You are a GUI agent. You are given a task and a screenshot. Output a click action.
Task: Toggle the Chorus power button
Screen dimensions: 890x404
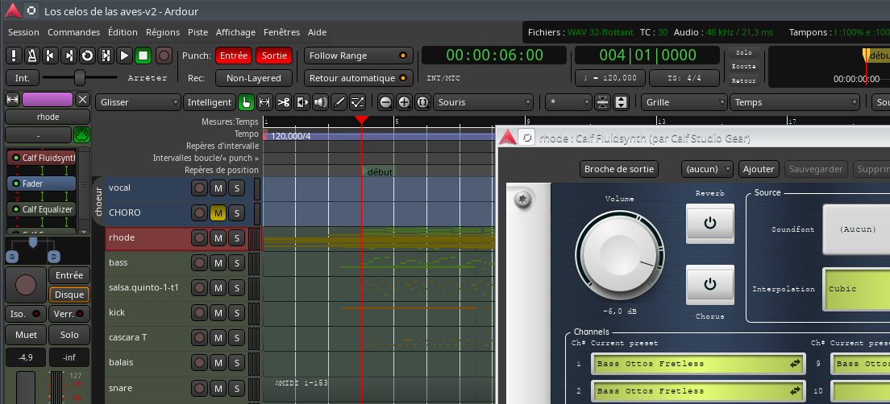coord(709,284)
